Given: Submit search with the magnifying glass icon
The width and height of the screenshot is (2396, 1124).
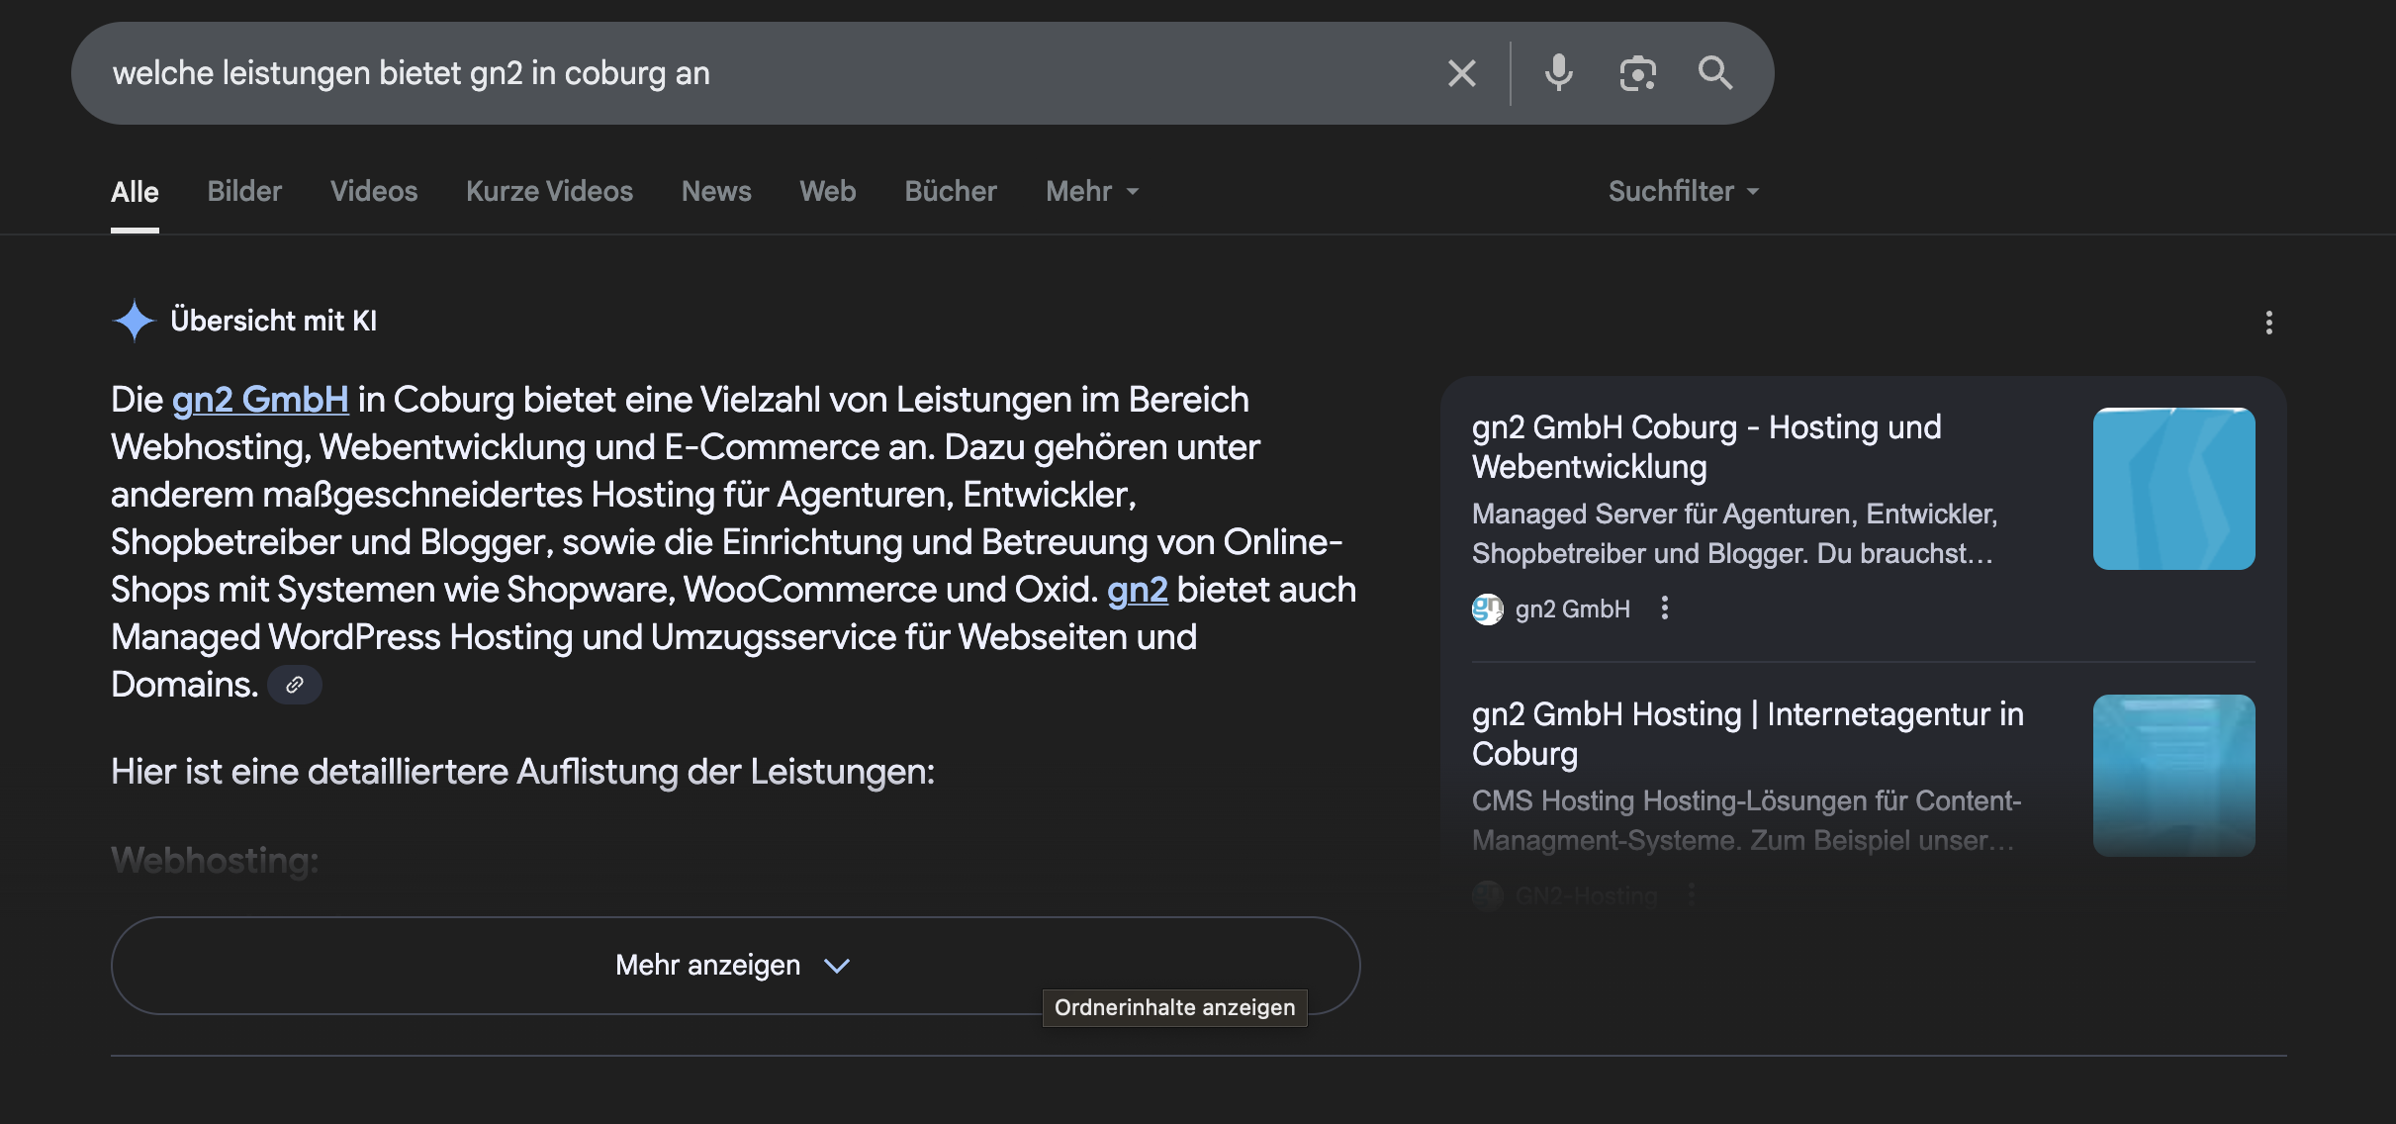Looking at the screenshot, I should click(1715, 73).
